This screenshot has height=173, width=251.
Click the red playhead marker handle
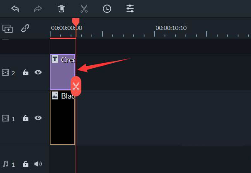tap(76, 22)
